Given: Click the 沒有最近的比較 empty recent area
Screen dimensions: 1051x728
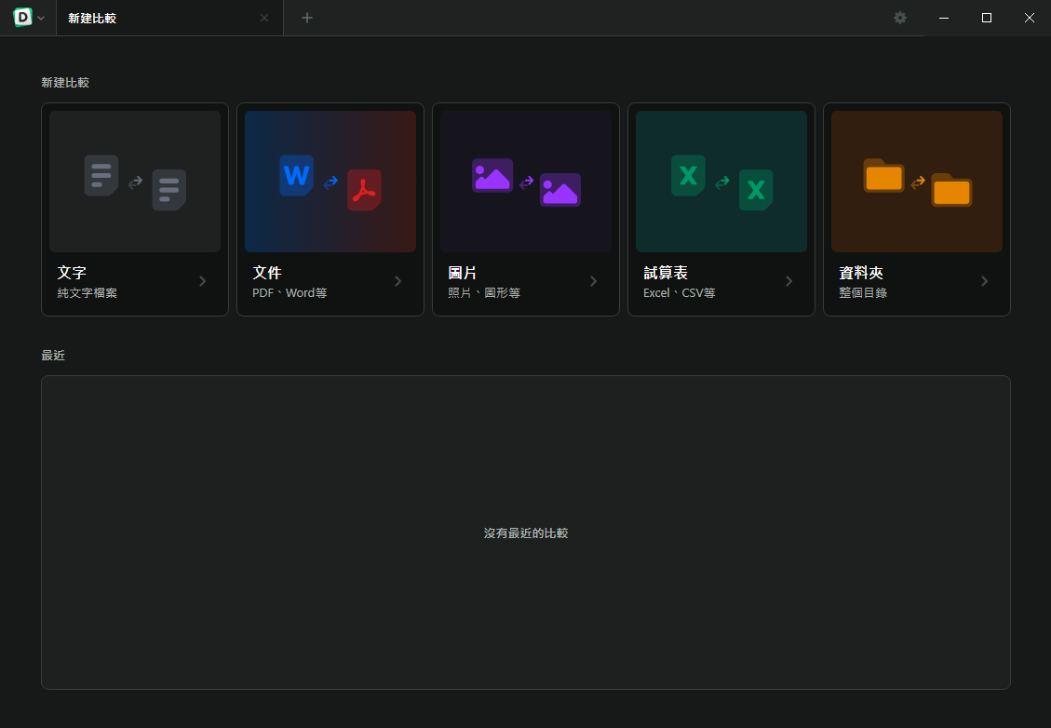Looking at the screenshot, I should click(x=526, y=533).
